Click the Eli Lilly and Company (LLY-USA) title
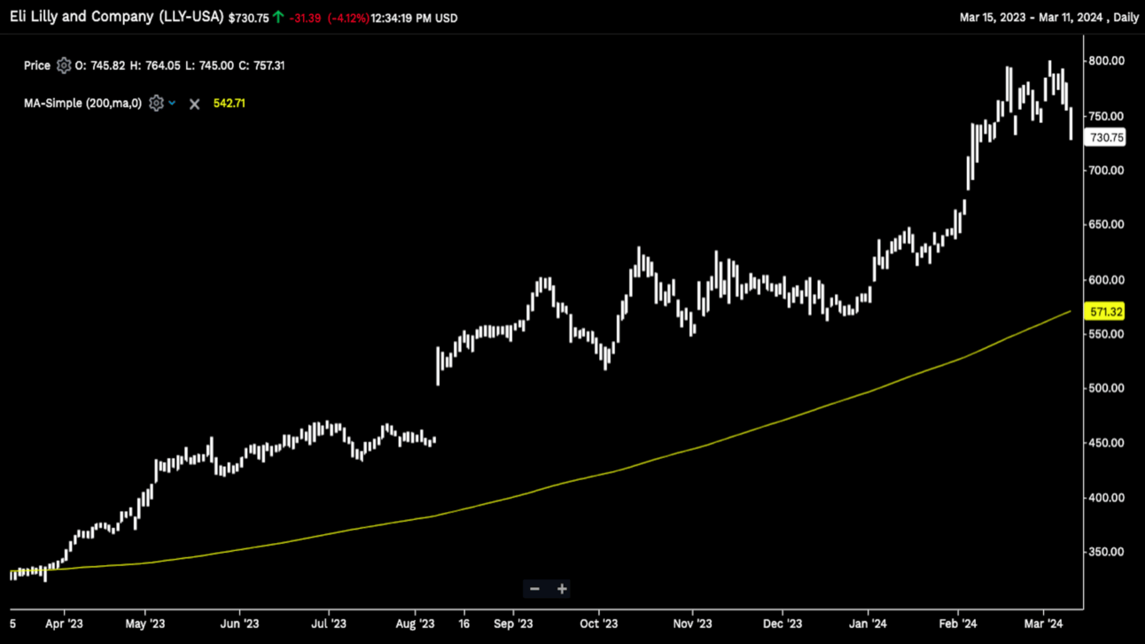The height and width of the screenshot is (644, 1145). pyautogui.click(x=117, y=17)
